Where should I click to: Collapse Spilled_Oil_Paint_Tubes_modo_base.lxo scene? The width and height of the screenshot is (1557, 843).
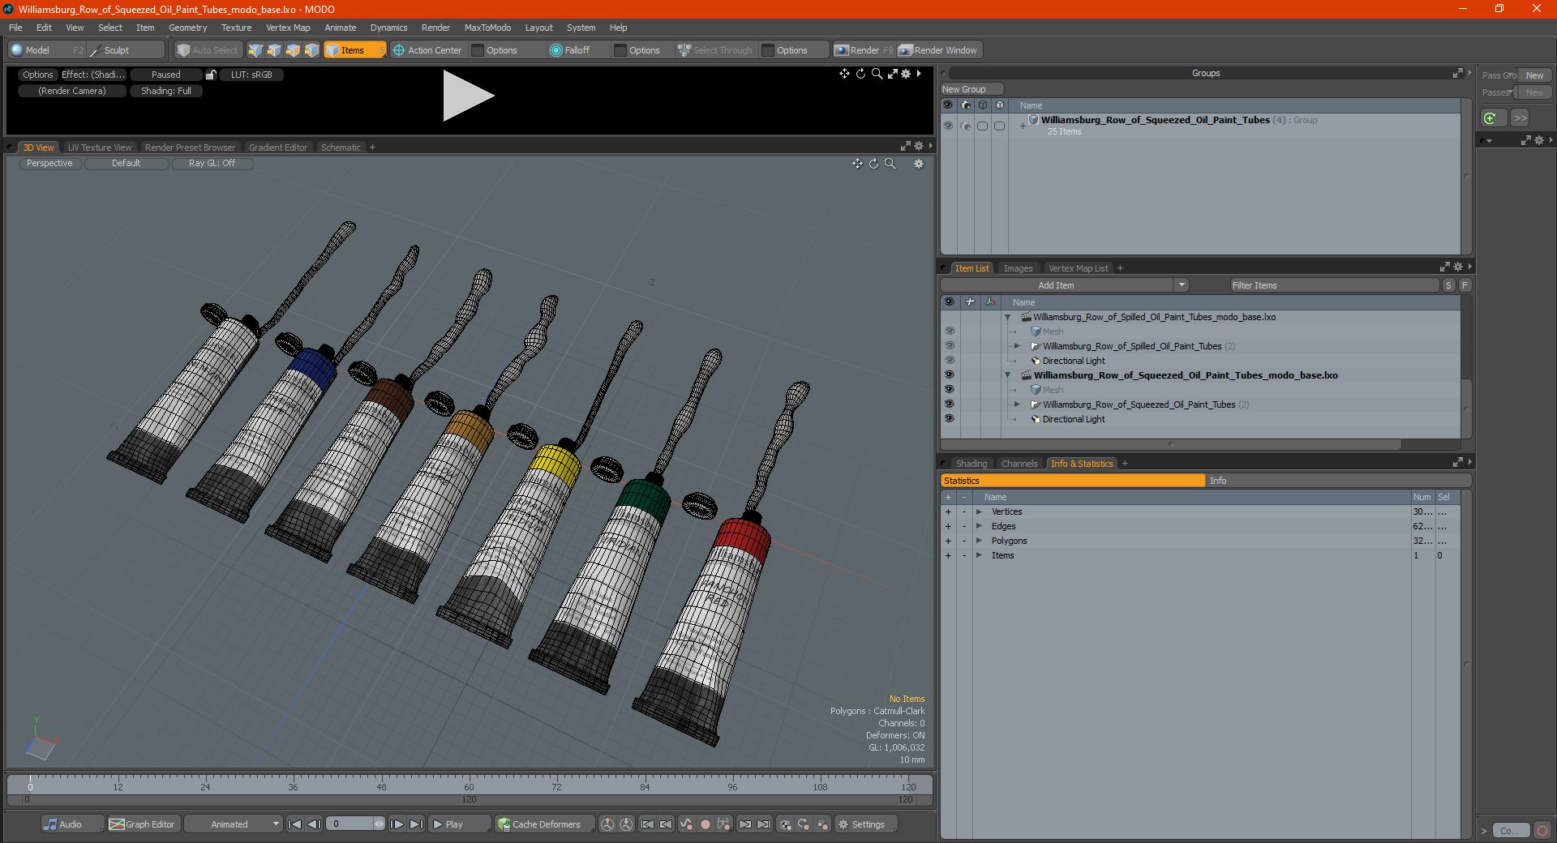coord(1008,317)
